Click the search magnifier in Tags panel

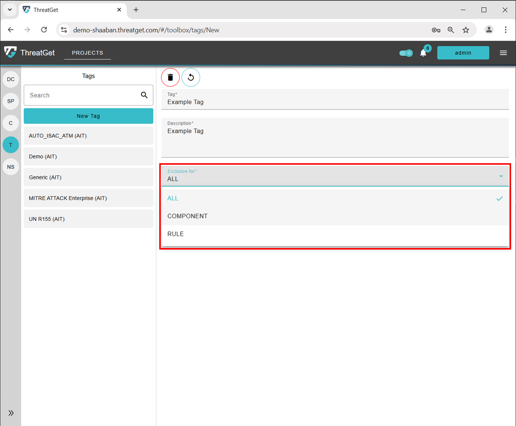click(x=144, y=95)
